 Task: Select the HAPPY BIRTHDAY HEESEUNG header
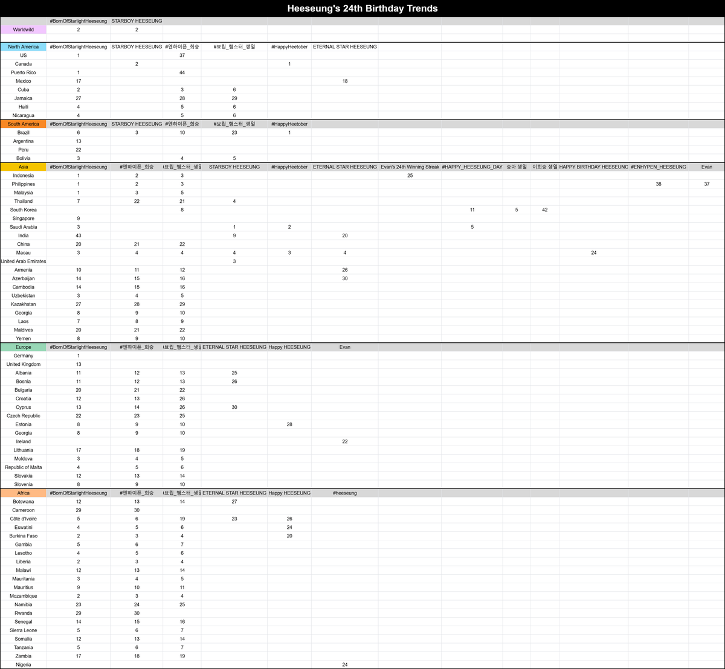point(594,167)
